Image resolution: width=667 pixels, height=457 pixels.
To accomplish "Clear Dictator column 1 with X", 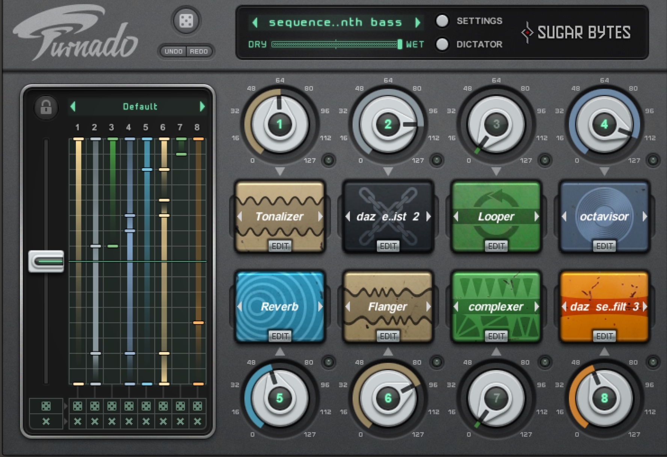I will [78, 421].
